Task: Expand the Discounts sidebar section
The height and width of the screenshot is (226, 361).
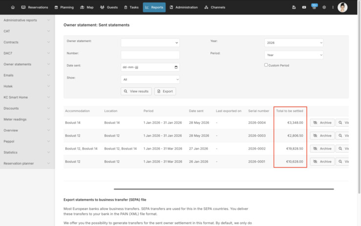Action: [27, 108]
